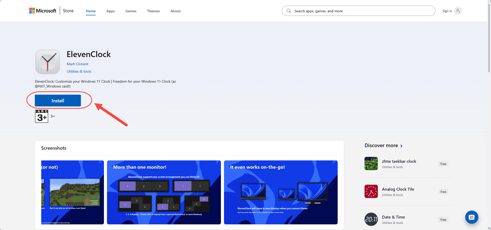The image size is (491, 230).
Task: Focus the search apps input field
Action: pos(358,11)
